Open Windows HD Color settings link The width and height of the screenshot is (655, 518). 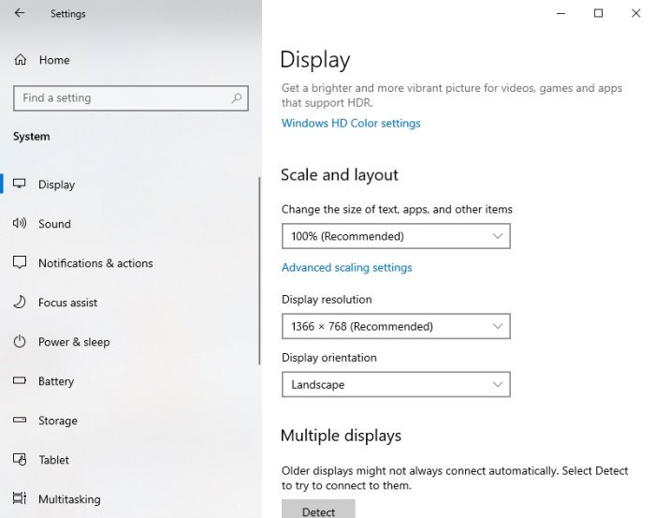[x=351, y=124]
